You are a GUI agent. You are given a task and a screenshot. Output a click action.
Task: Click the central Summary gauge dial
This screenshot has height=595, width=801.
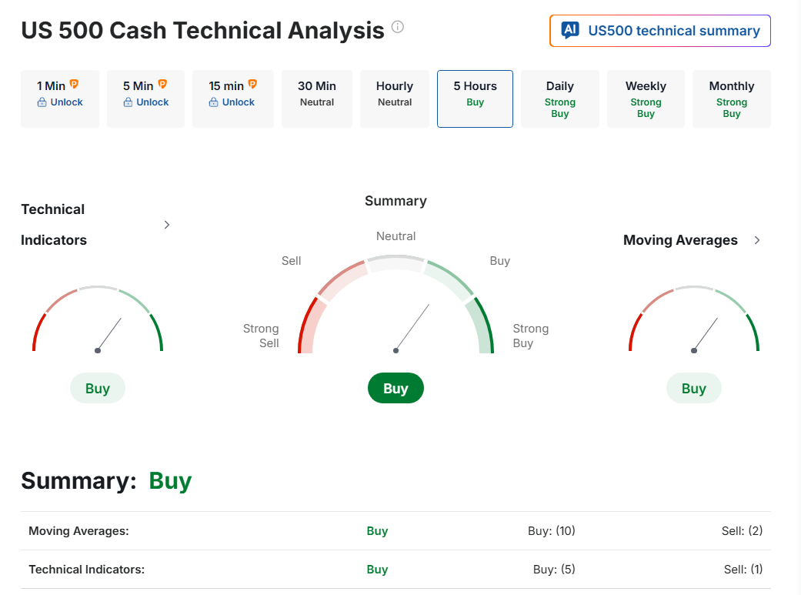pyautogui.click(x=395, y=316)
